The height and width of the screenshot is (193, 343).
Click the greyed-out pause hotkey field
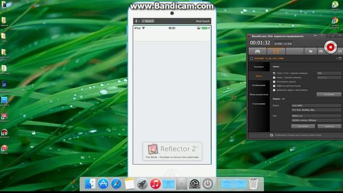pos(329,77)
